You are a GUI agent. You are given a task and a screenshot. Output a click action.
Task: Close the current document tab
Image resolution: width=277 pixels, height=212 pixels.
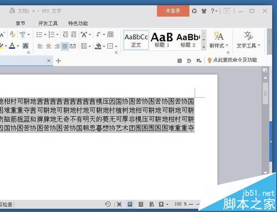tap(49, 60)
